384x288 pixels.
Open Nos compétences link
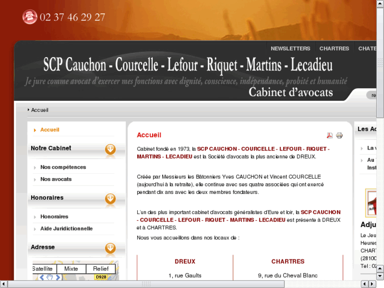click(63, 167)
